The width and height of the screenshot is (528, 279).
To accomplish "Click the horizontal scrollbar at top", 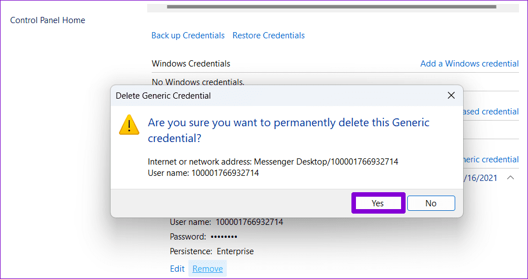I will (x=332, y=6).
